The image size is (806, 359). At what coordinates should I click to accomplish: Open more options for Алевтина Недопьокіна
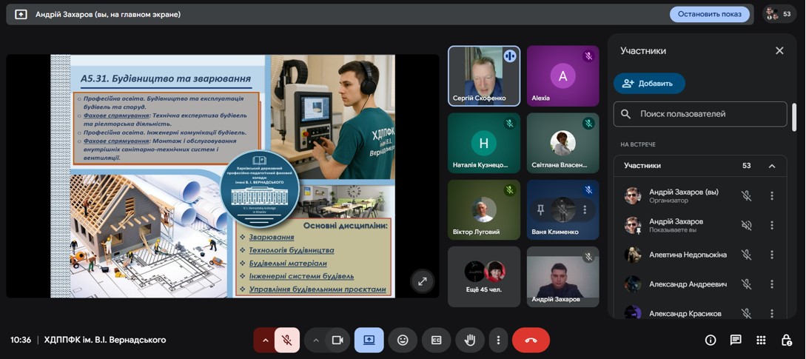tap(771, 255)
